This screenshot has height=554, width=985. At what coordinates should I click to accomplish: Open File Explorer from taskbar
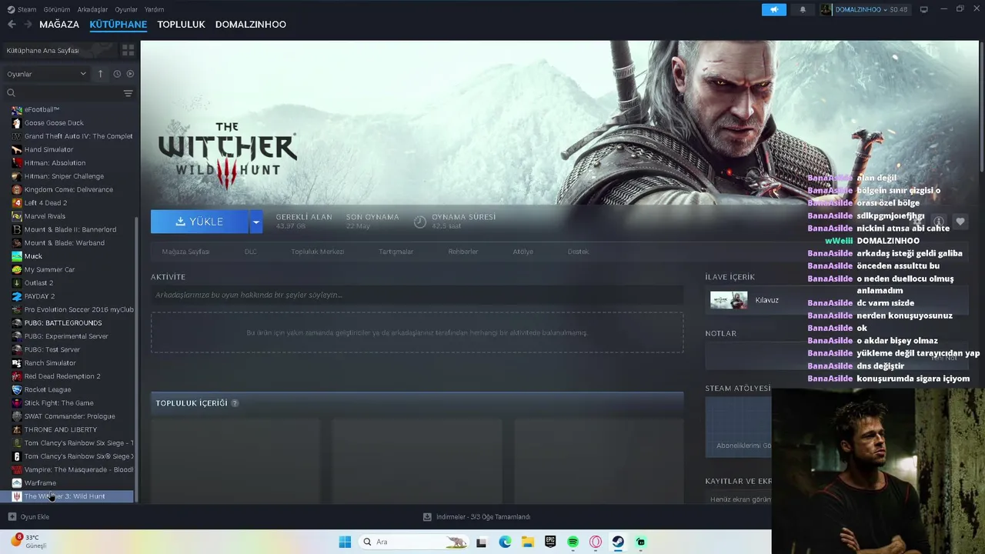[528, 542]
